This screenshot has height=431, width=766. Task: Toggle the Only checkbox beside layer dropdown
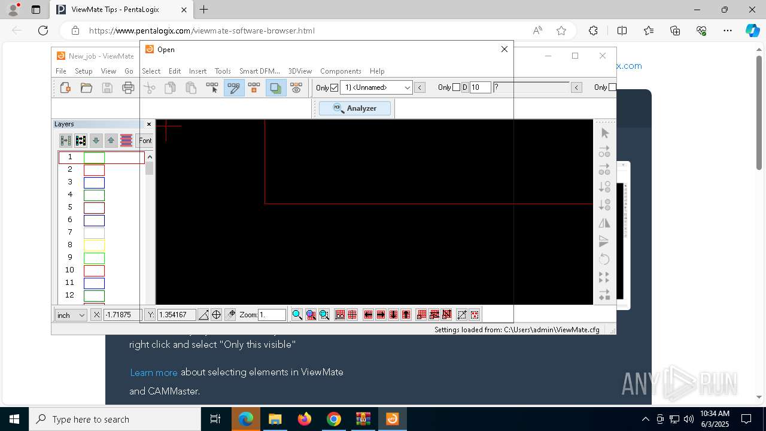pos(334,87)
